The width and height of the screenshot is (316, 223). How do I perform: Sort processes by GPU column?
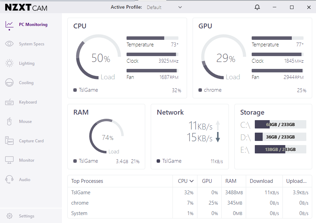point(207,181)
